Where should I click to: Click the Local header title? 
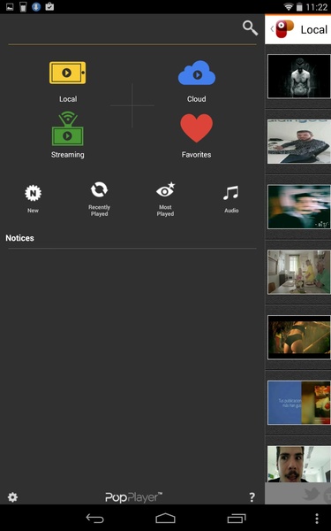point(314,29)
